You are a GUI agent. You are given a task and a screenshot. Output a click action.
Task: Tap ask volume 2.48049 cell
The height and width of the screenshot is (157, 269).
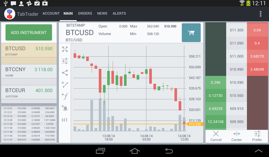click(x=257, y=69)
